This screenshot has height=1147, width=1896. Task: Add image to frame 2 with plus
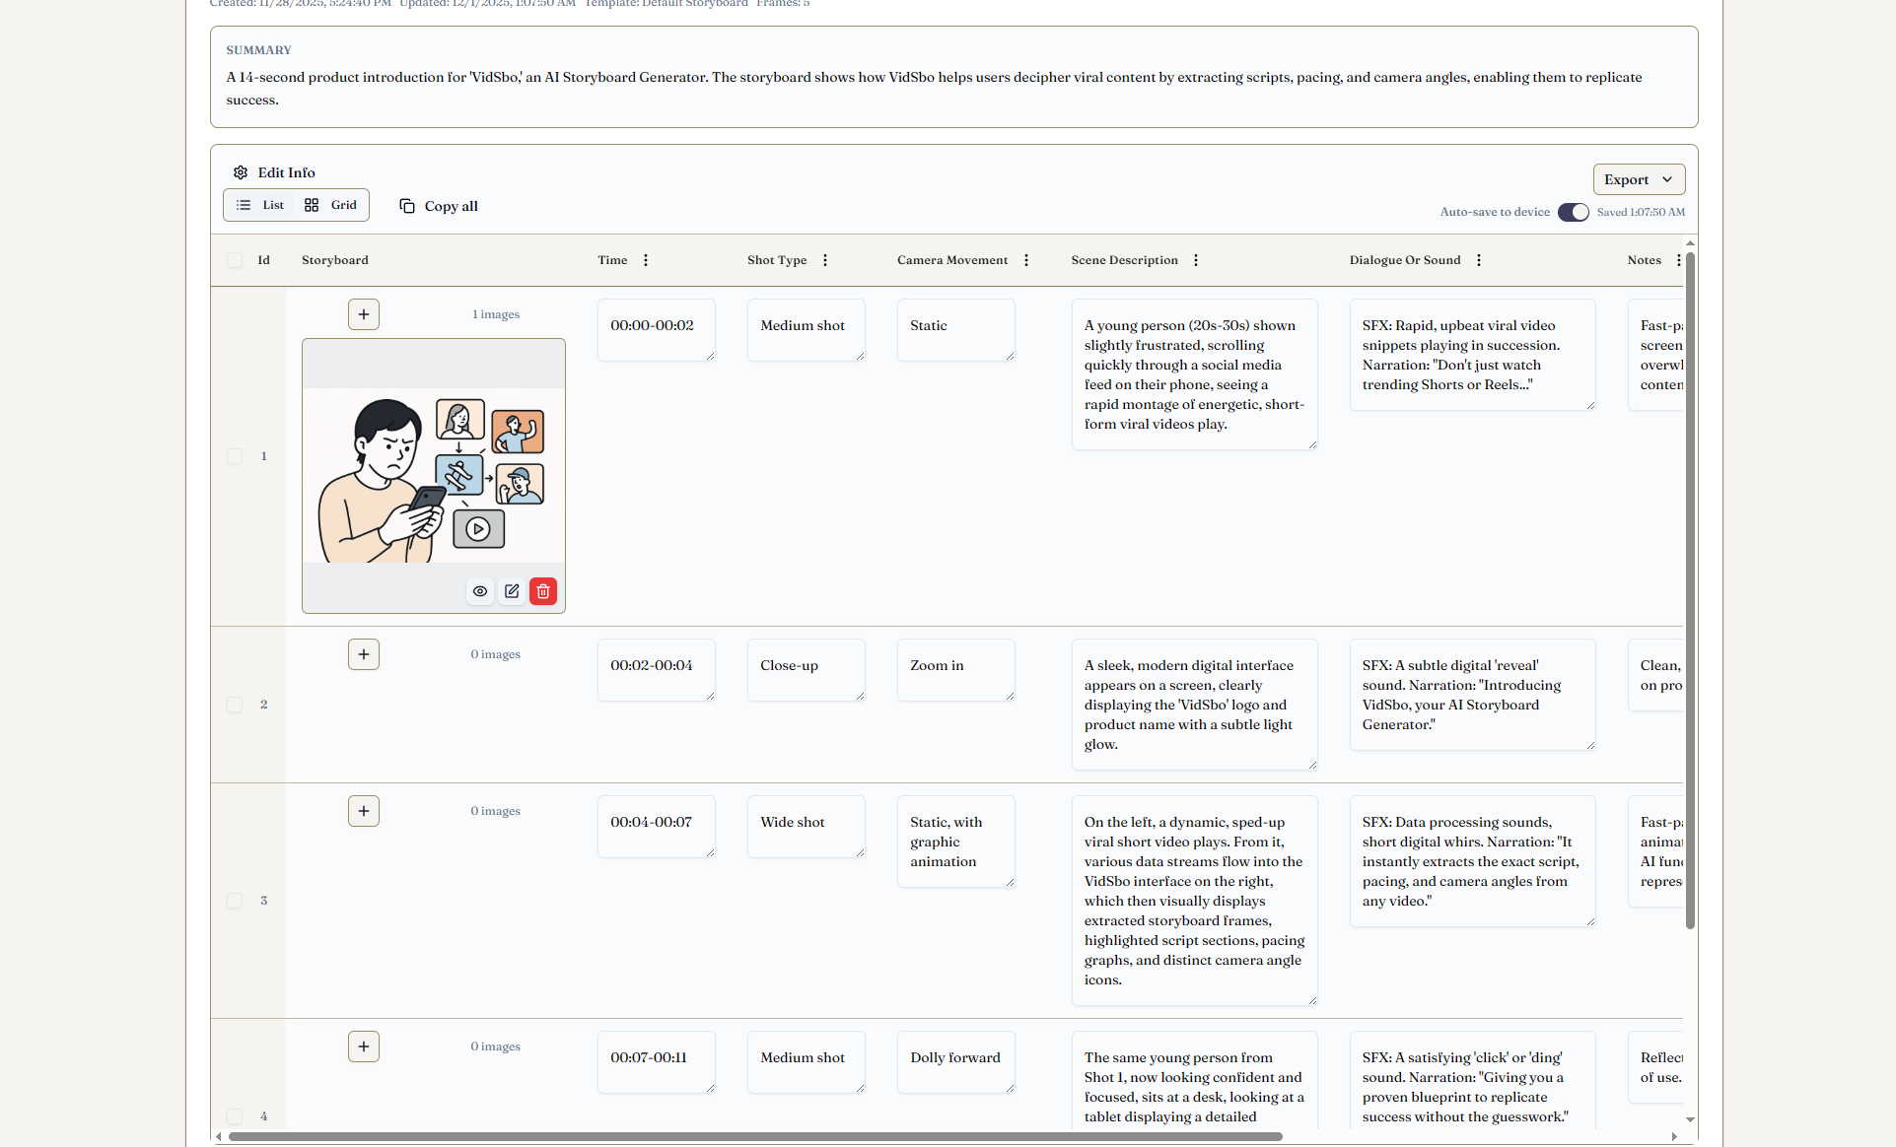coord(364,654)
